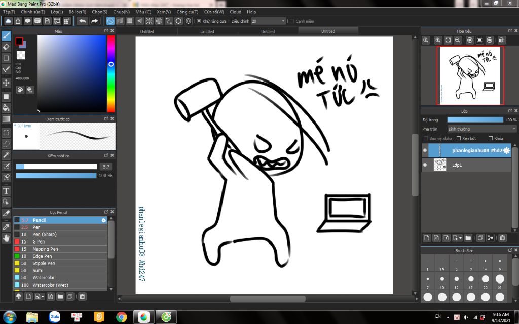Hide the Lớp1 layer
The image size is (519, 324).
(x=425, y=165)
